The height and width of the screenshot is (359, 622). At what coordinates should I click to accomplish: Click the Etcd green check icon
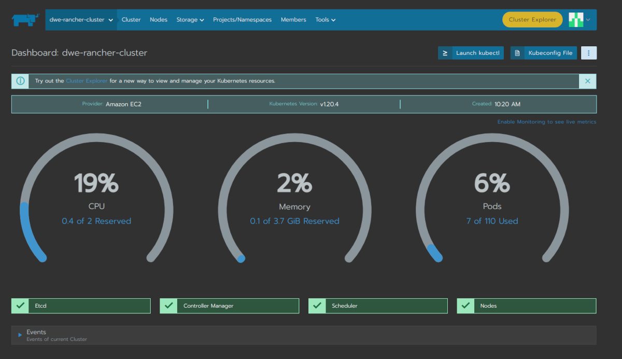[20, 306]
